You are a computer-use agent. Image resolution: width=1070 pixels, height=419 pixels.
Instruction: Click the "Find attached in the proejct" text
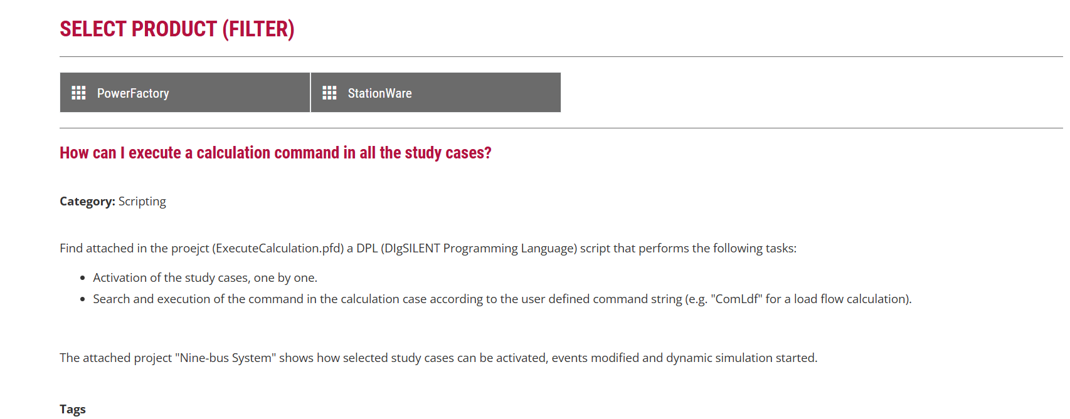(134, 249)
